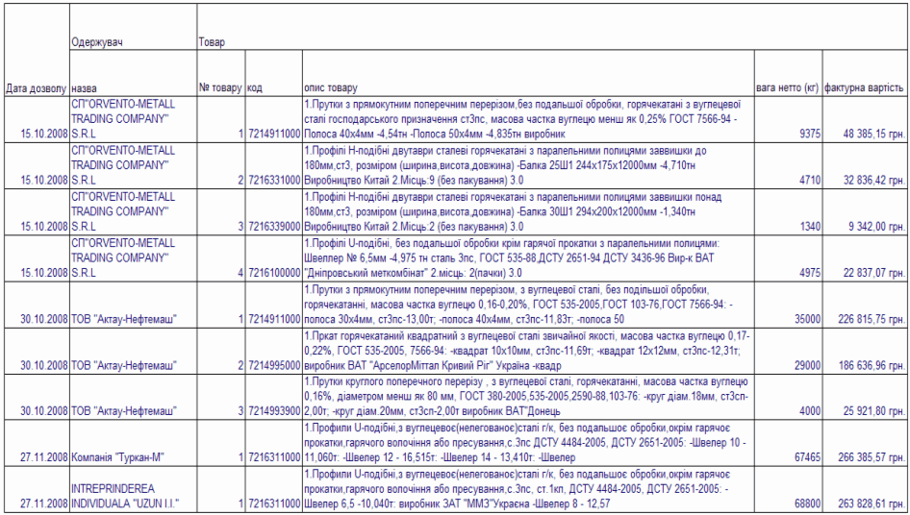Image resolution: width=910 pixels, height=515 pixels.
Task: Click the invoice value 226 815,75 грн.
Action: click(863, 320)
